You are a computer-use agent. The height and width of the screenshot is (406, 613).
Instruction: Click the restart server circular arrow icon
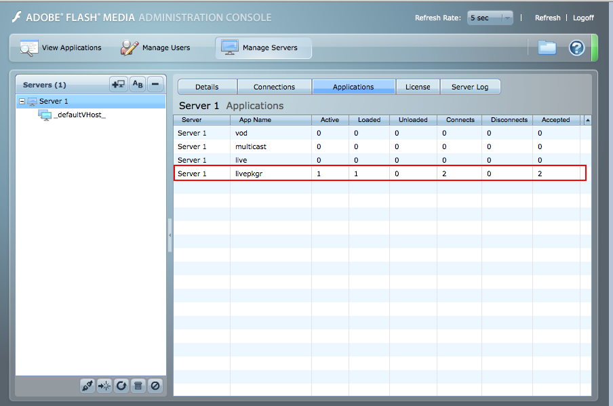121,386
